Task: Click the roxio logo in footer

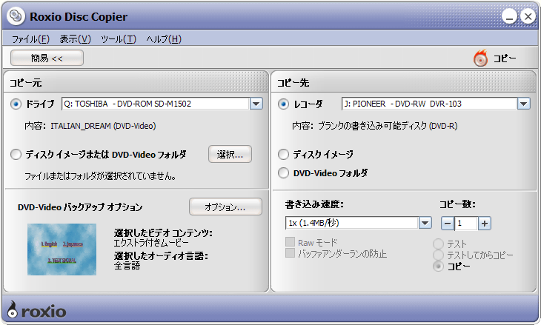Action: [x=36, y=309]
